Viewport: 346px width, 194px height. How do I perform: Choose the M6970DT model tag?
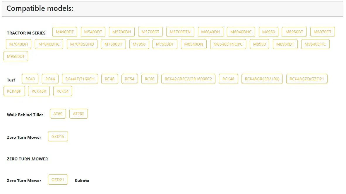click(322, 32)
